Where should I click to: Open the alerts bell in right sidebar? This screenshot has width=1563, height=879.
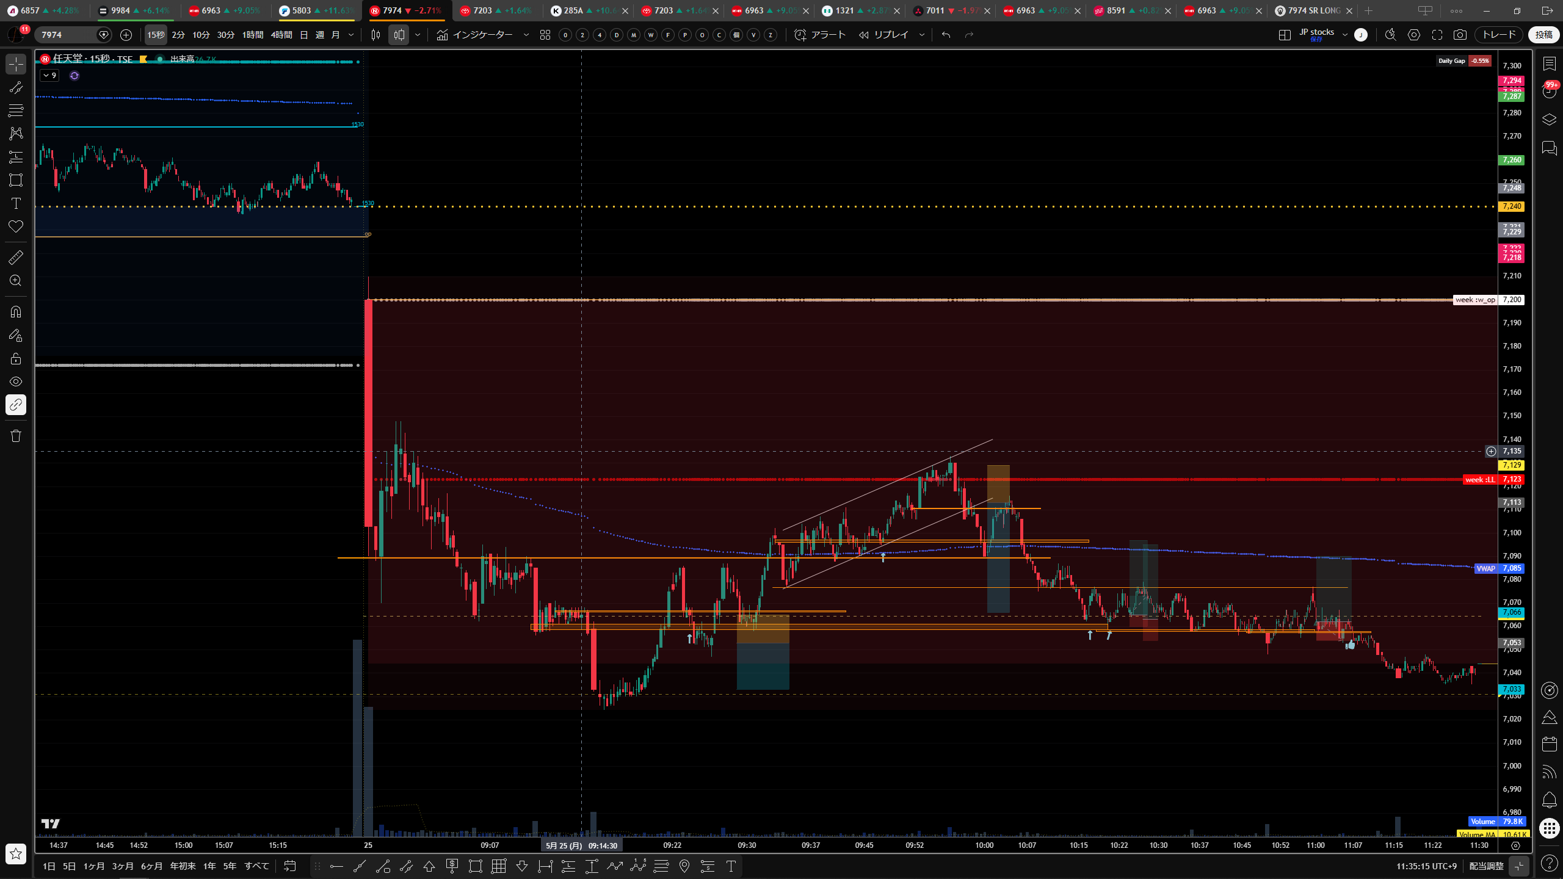tap(1549, 800)
